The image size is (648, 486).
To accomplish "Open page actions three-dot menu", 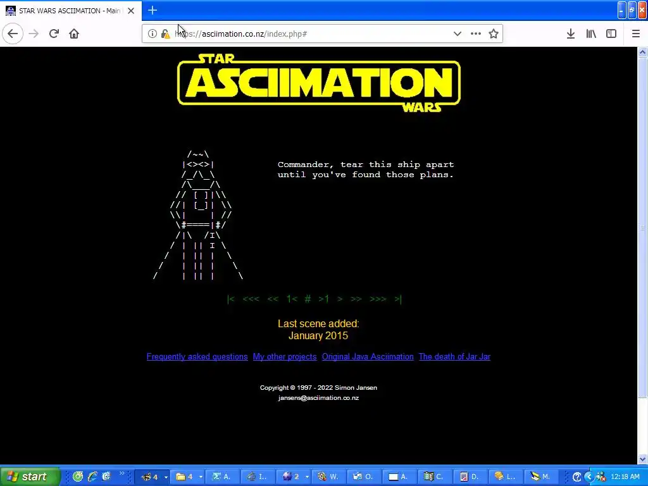I will 476,34.
